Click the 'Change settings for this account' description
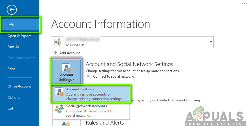 (133, 71)
